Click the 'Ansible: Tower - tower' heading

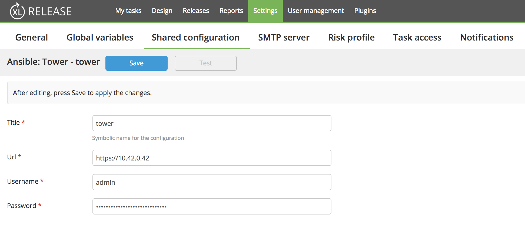coord(53,62)
